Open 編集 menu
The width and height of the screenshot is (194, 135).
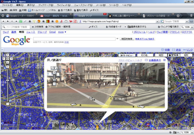(20, 5)
